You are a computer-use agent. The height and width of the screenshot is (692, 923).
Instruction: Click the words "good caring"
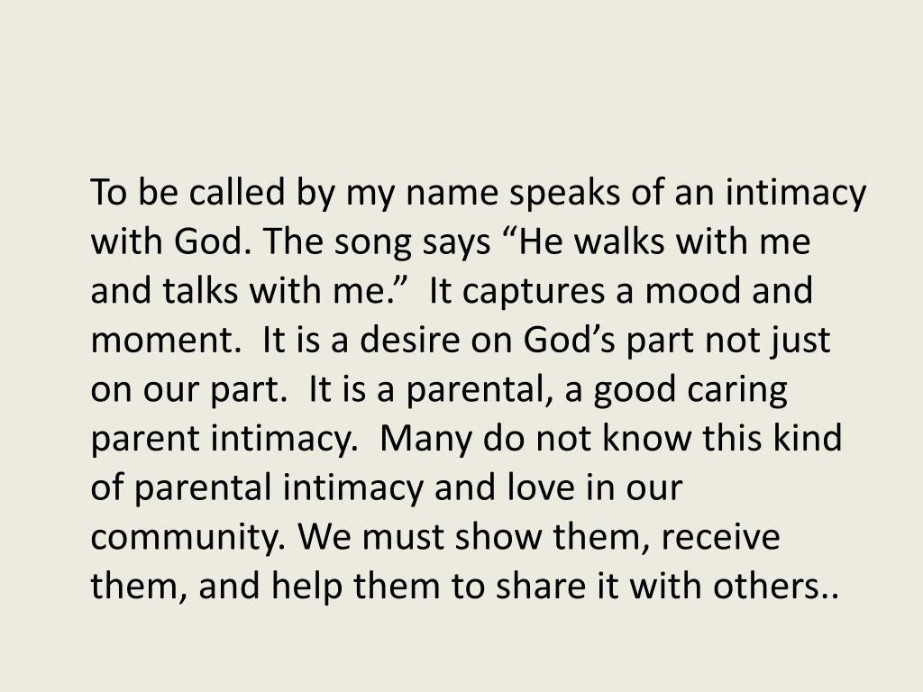pos(690,391)
